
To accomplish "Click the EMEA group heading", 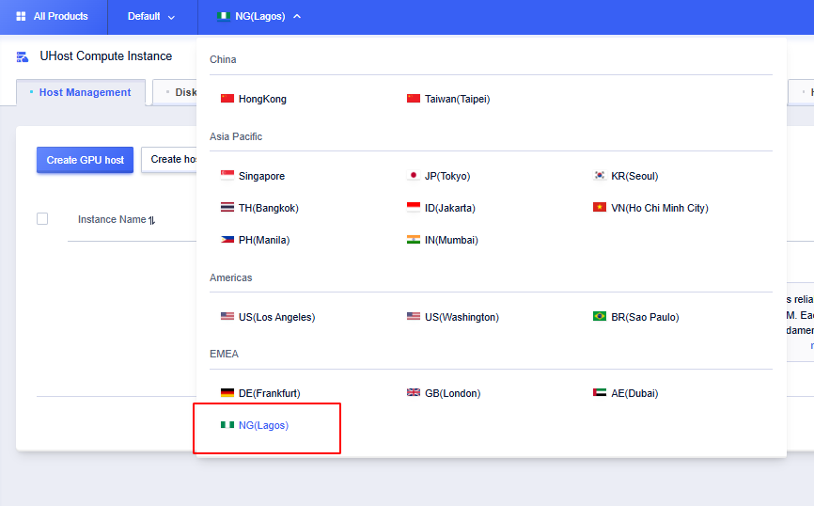I will [224, 354].
